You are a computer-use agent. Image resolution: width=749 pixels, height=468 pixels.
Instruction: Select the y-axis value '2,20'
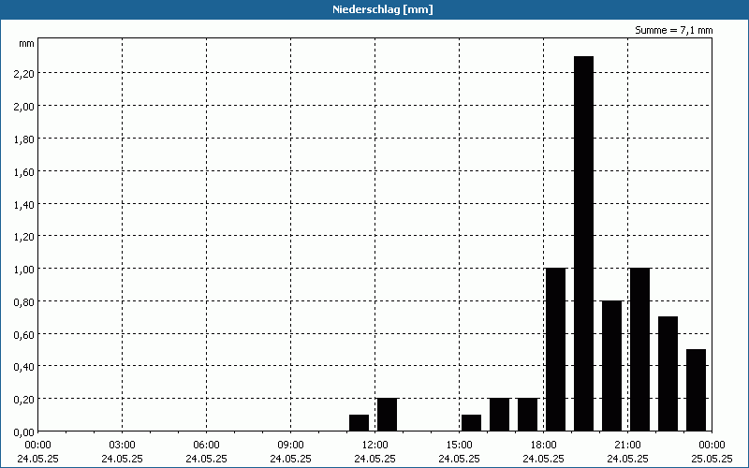coord(24,74)
